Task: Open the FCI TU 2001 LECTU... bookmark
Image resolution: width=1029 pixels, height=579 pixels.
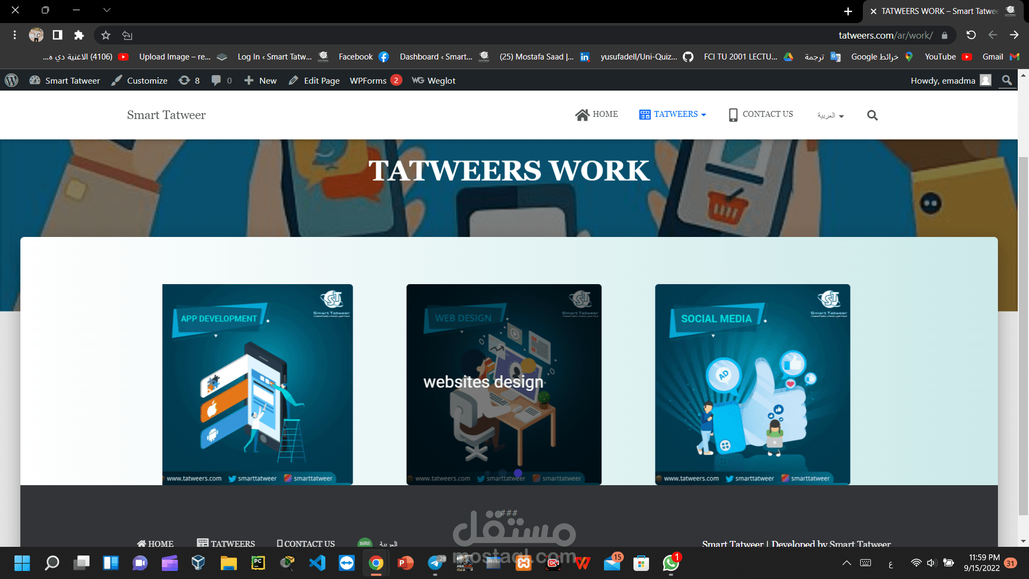Action: (x=748, y=57)
